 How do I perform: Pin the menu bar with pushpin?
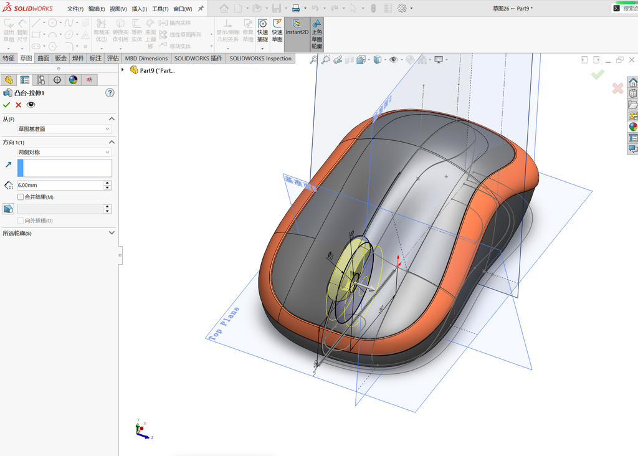[x=201, y=8]
